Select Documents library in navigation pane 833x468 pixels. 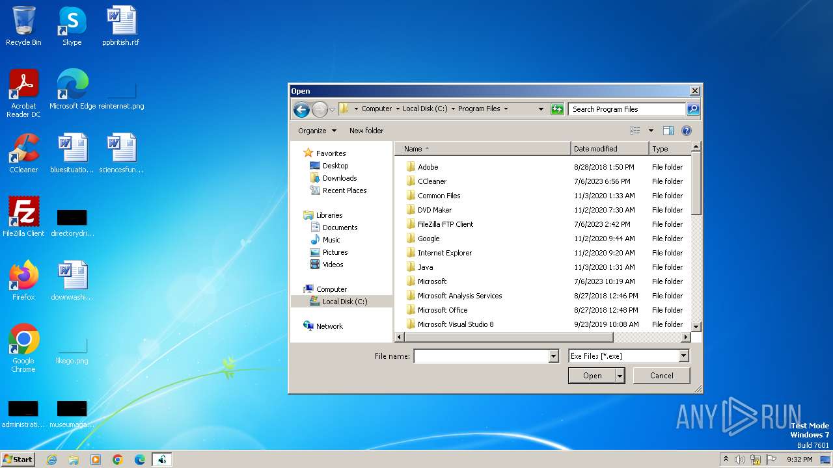coord(340,227)
